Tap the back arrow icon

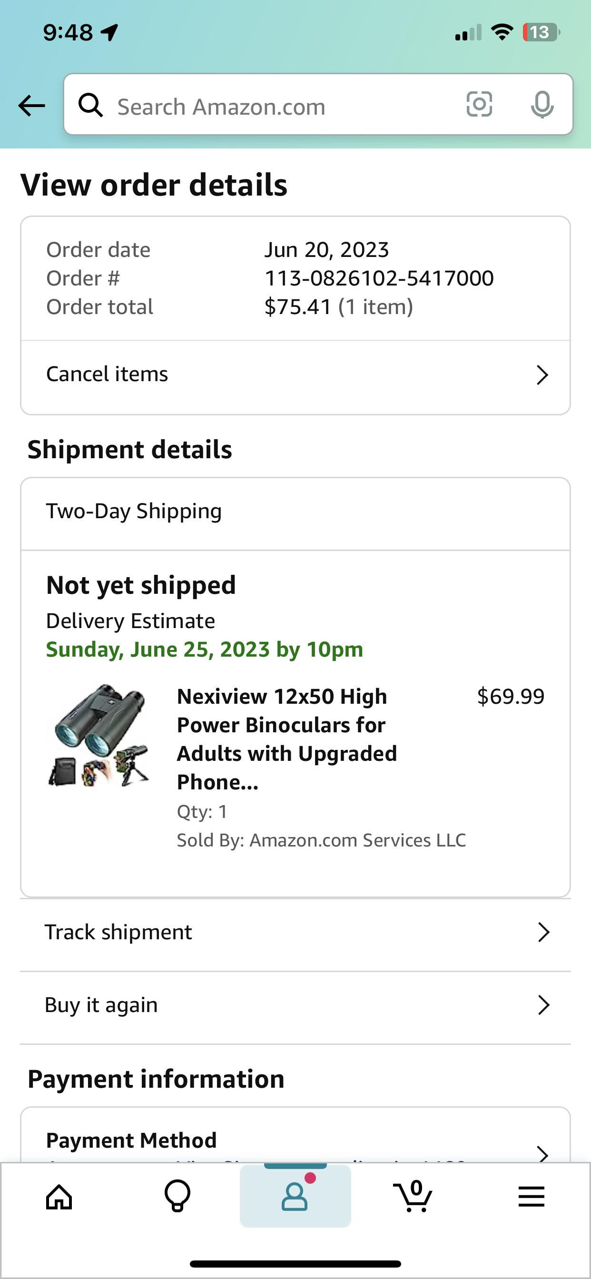point(31,105)
